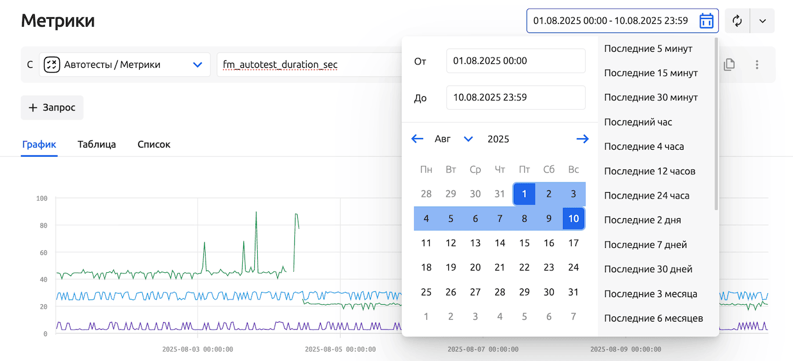Select the Последние 7 дней preset
This screenshot has width=793, height=361.
click(645, 245)
